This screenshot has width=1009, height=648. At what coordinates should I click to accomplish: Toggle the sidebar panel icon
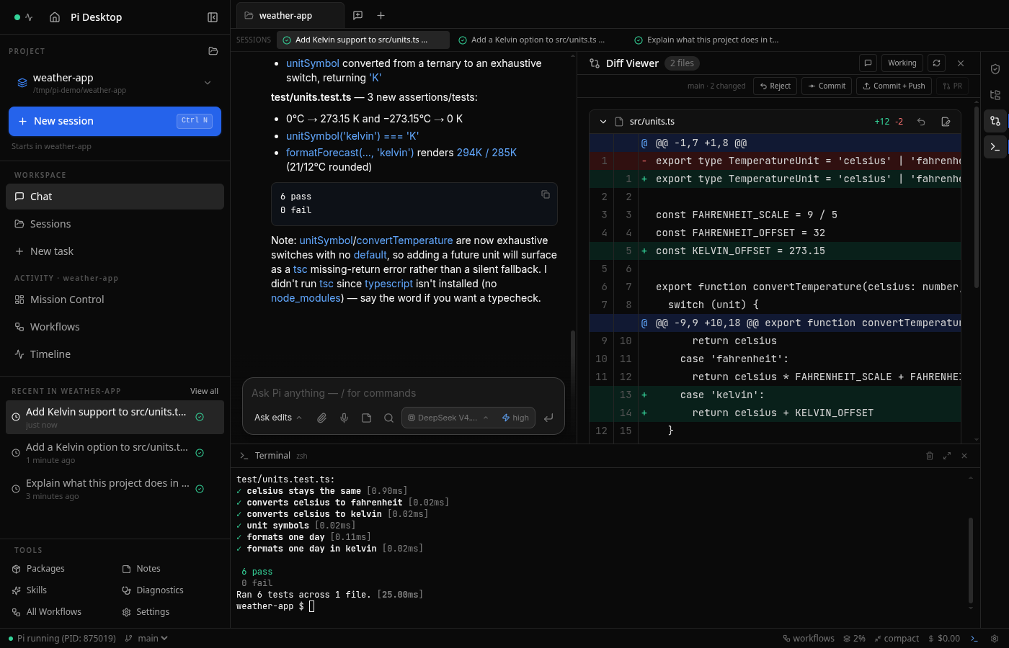pyautogui.click(x=213, y=17)
